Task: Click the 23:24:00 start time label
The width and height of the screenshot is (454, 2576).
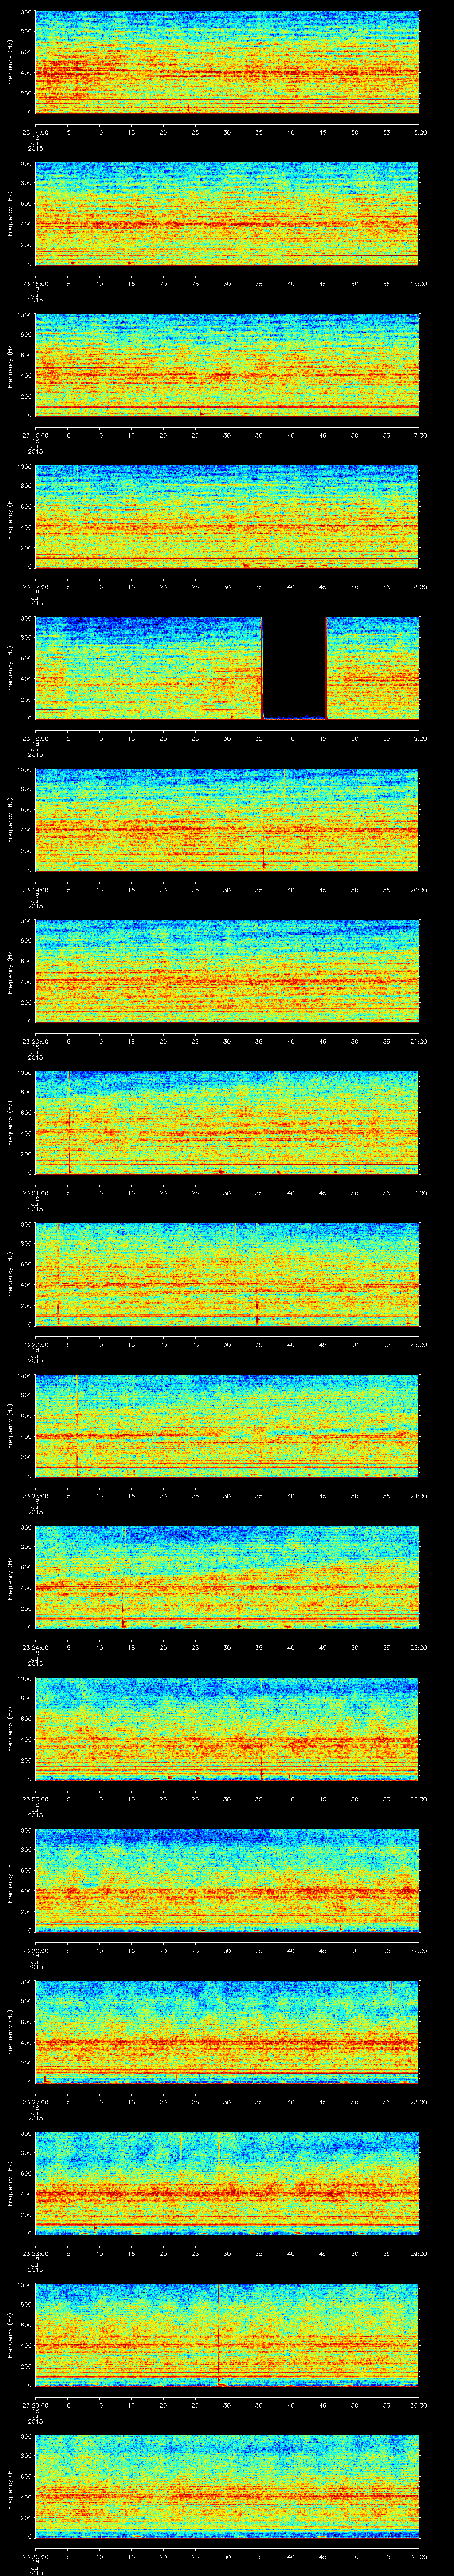Action: coord(35,1648)
